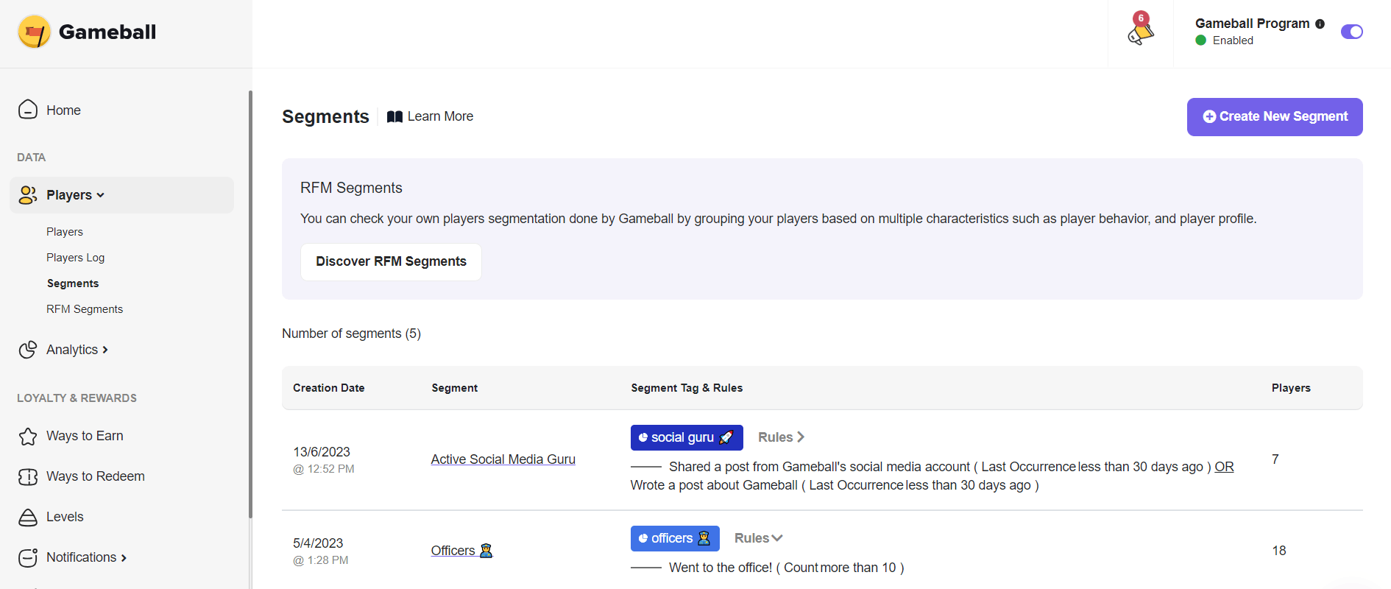Image resolution: width=1391 pixels, height=589 pixels.
Task: Click the social guru tag
Action: (687, 437)
